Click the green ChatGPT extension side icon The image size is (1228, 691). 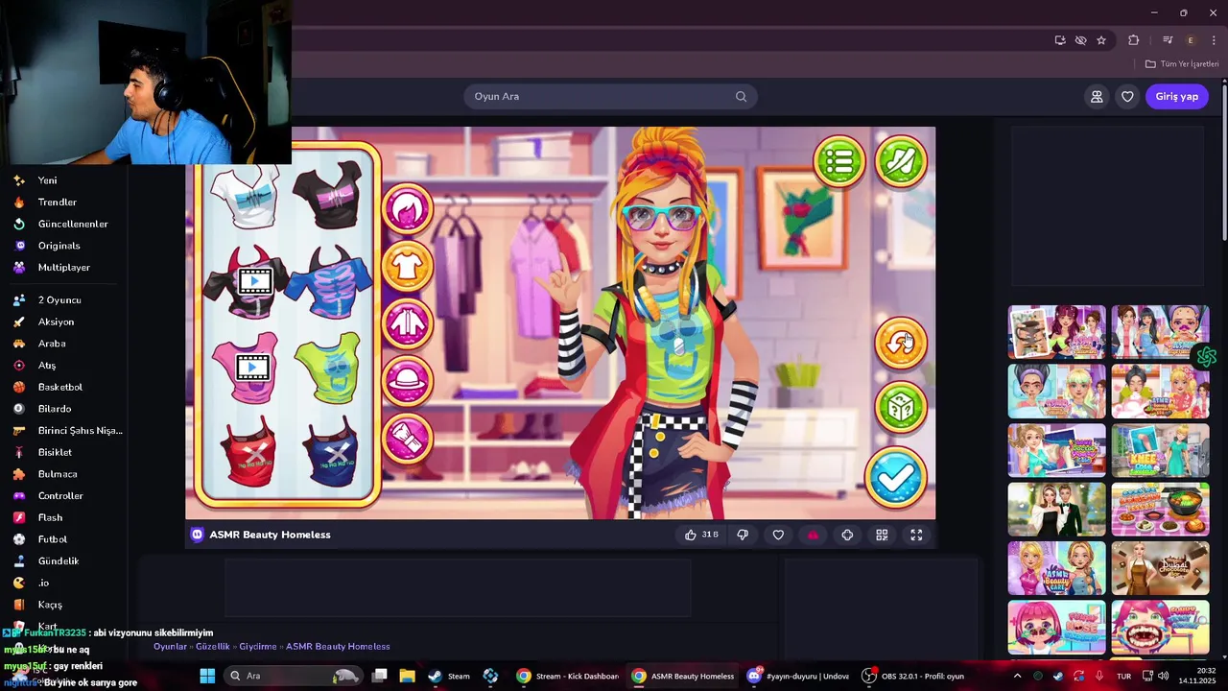coord(1206,356)
